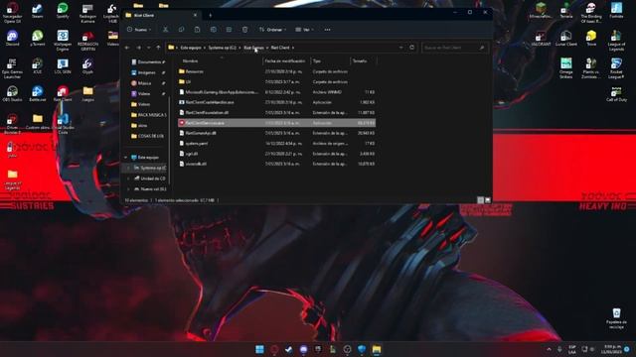The width and height of the screenshot is (636, 357).
Task: Click the Share icon in toolbar
Action: coord(230,30)
